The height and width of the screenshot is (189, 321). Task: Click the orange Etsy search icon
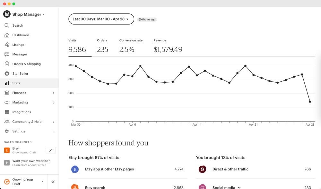75,187
